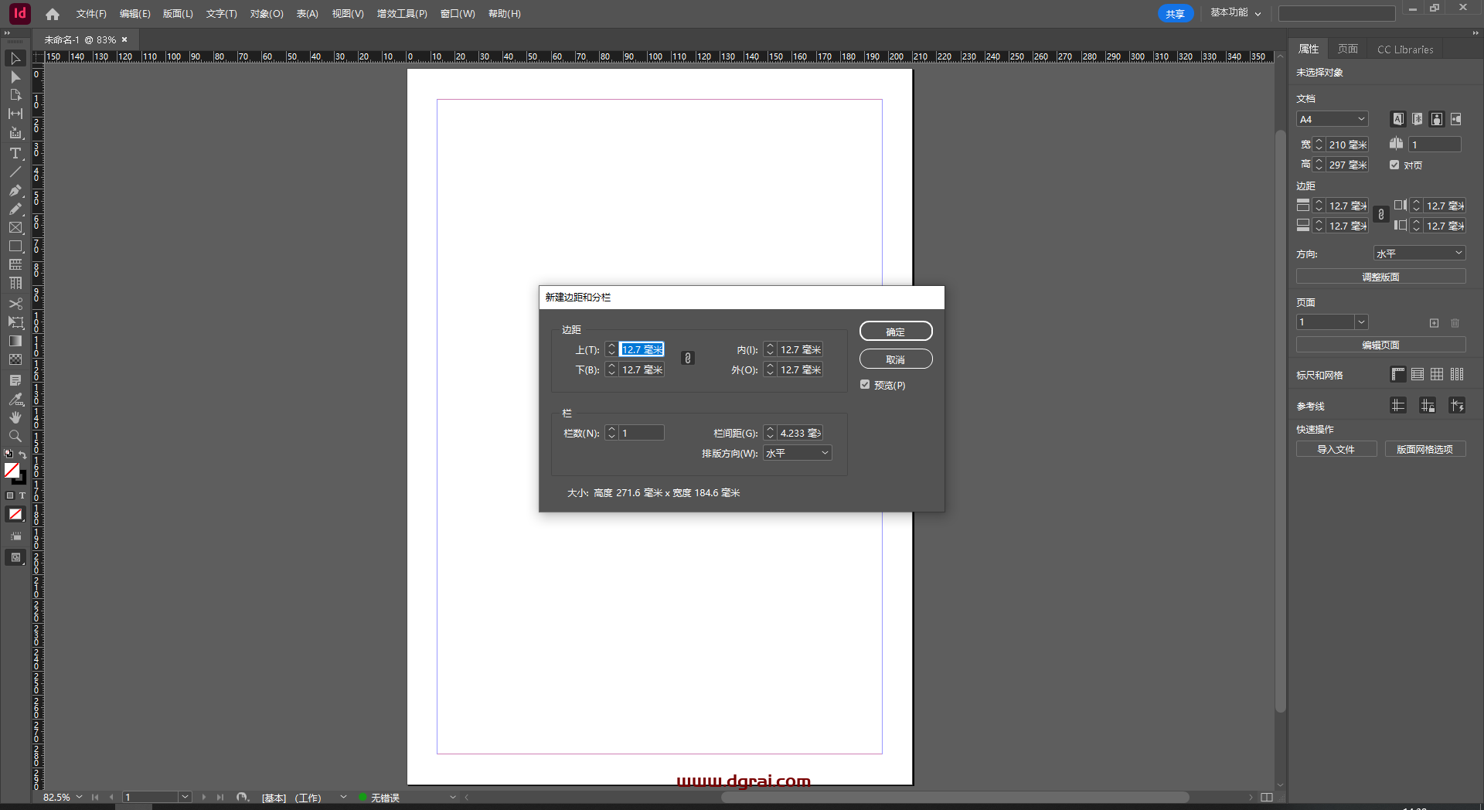Click the add page icon in Properties
The height and width of the screenshot is (810, 1484).
(x=1434, y=323)
